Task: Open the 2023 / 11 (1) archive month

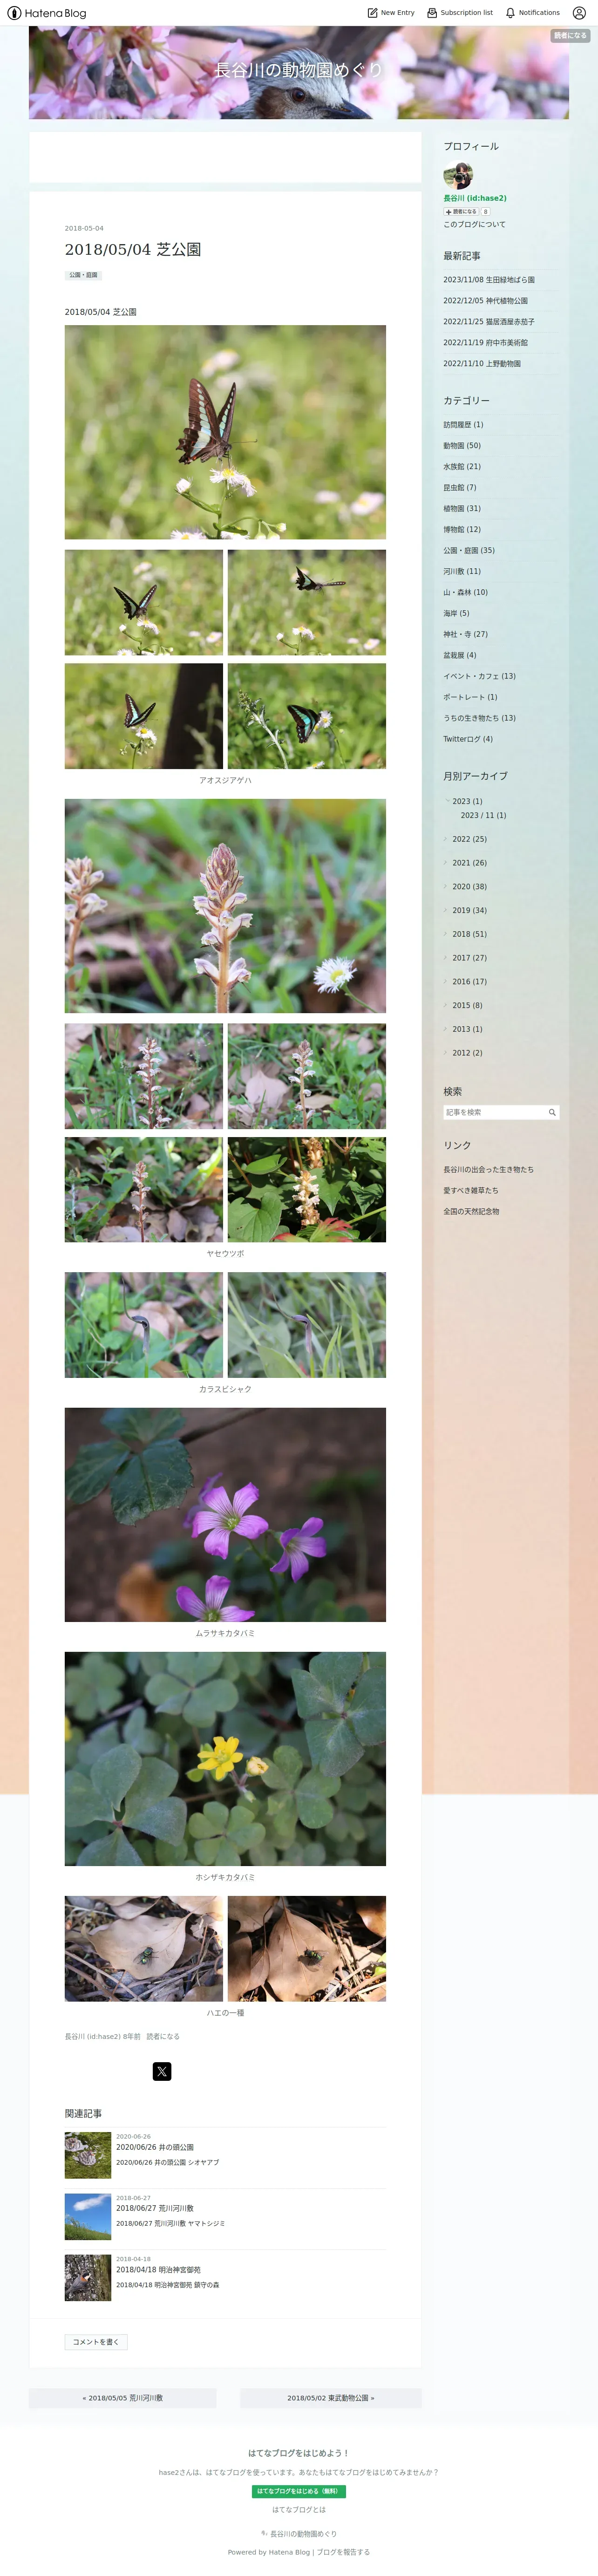Action: [x=483, y=816]
